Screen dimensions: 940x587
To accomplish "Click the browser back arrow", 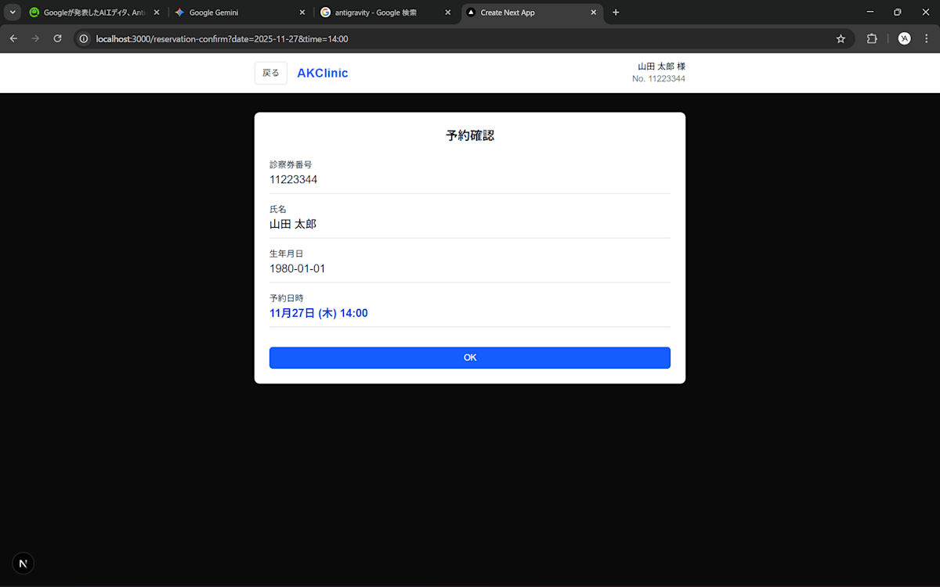I will (13, 38).
